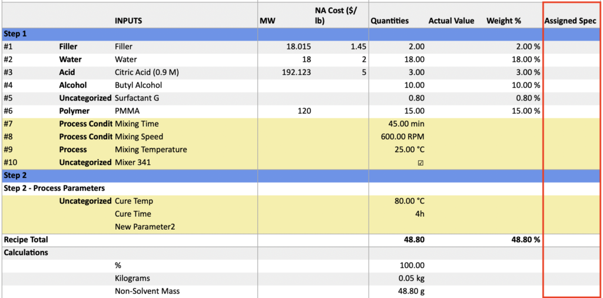Click the New Parameter2 row label
This screenshot has height=298, width=603.
[x=145, y=227]
